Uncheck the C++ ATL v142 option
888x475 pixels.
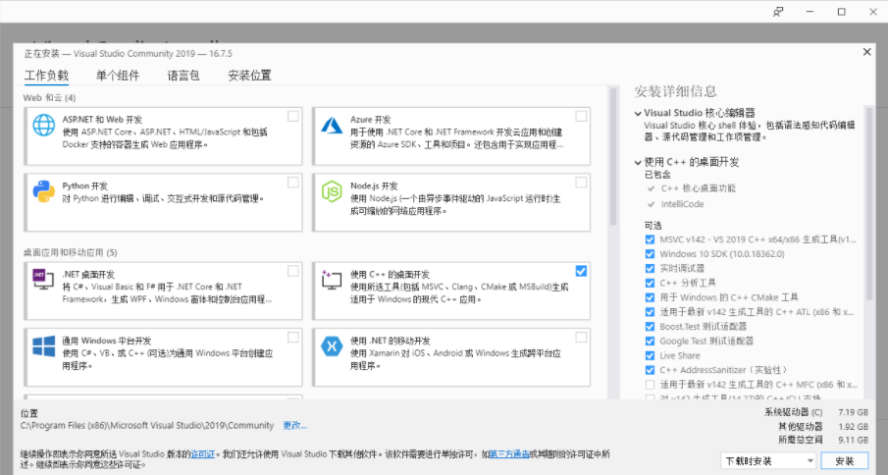point(650,312)
